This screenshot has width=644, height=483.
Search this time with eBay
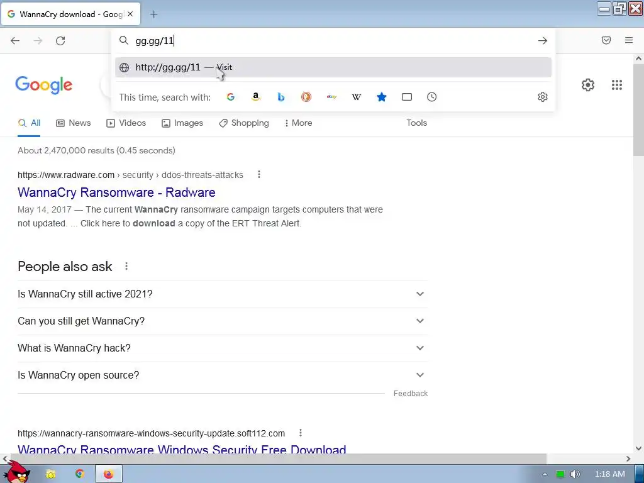coord(331,97)
